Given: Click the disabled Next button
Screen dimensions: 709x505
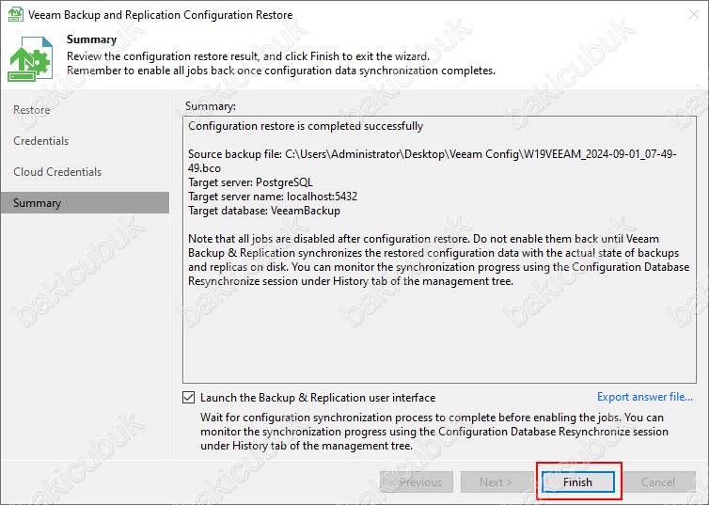Looking at the screenshot, I should [496, 481].
